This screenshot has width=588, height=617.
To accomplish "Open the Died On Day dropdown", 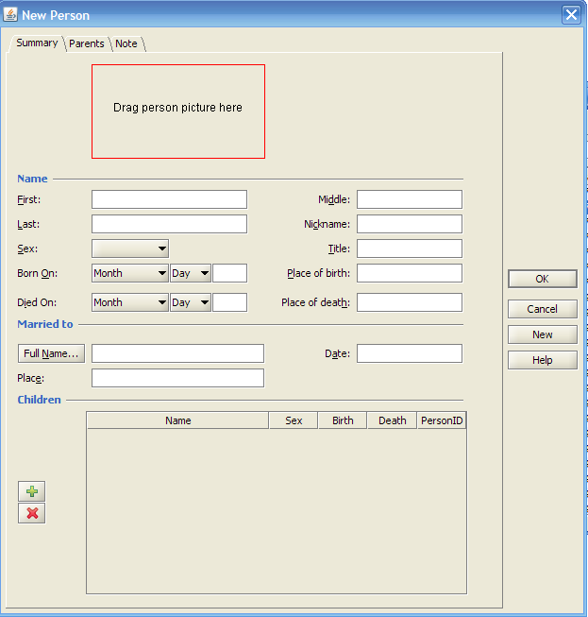I will pos(190,302).
